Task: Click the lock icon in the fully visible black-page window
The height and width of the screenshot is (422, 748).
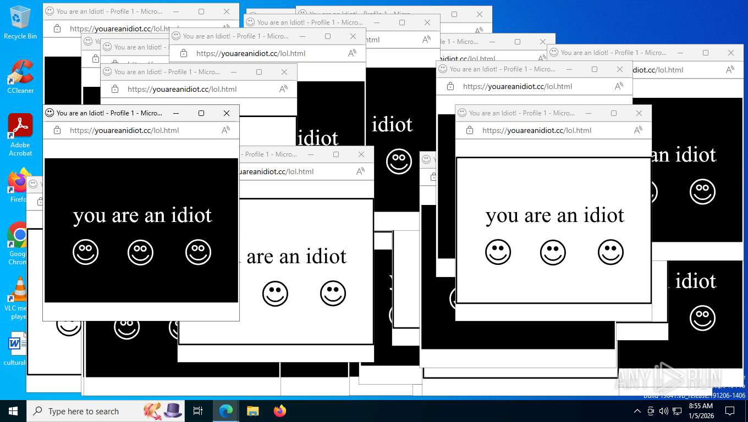Action: (57, 130)
